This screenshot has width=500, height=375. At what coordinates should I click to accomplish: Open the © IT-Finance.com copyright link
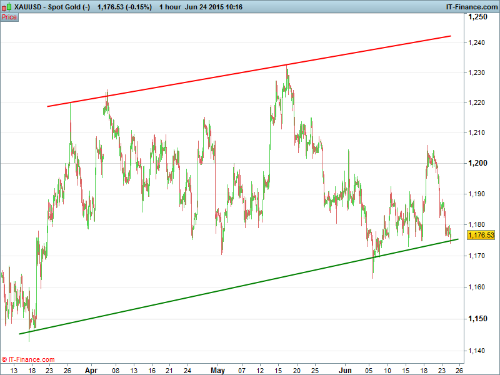(28, 359)
